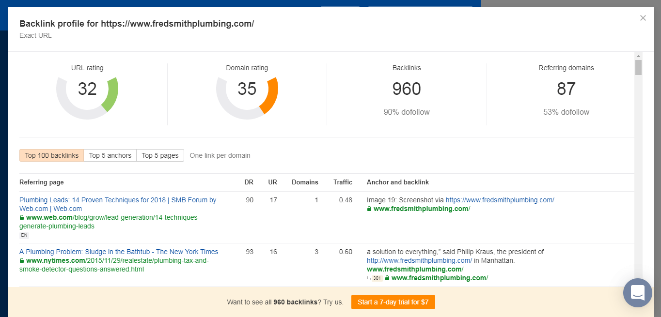Click the lock icon before www.web.com
The height and width of the screenshot is (317, 661).
[22, 218]
